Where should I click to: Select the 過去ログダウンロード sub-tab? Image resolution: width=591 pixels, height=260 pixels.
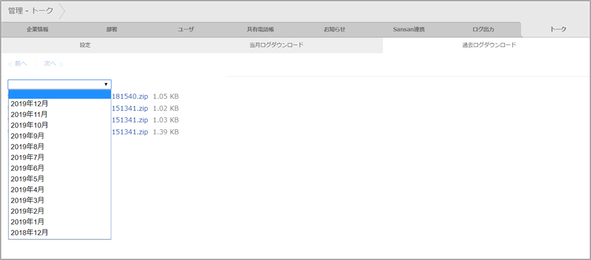click(x=489, y=45)
